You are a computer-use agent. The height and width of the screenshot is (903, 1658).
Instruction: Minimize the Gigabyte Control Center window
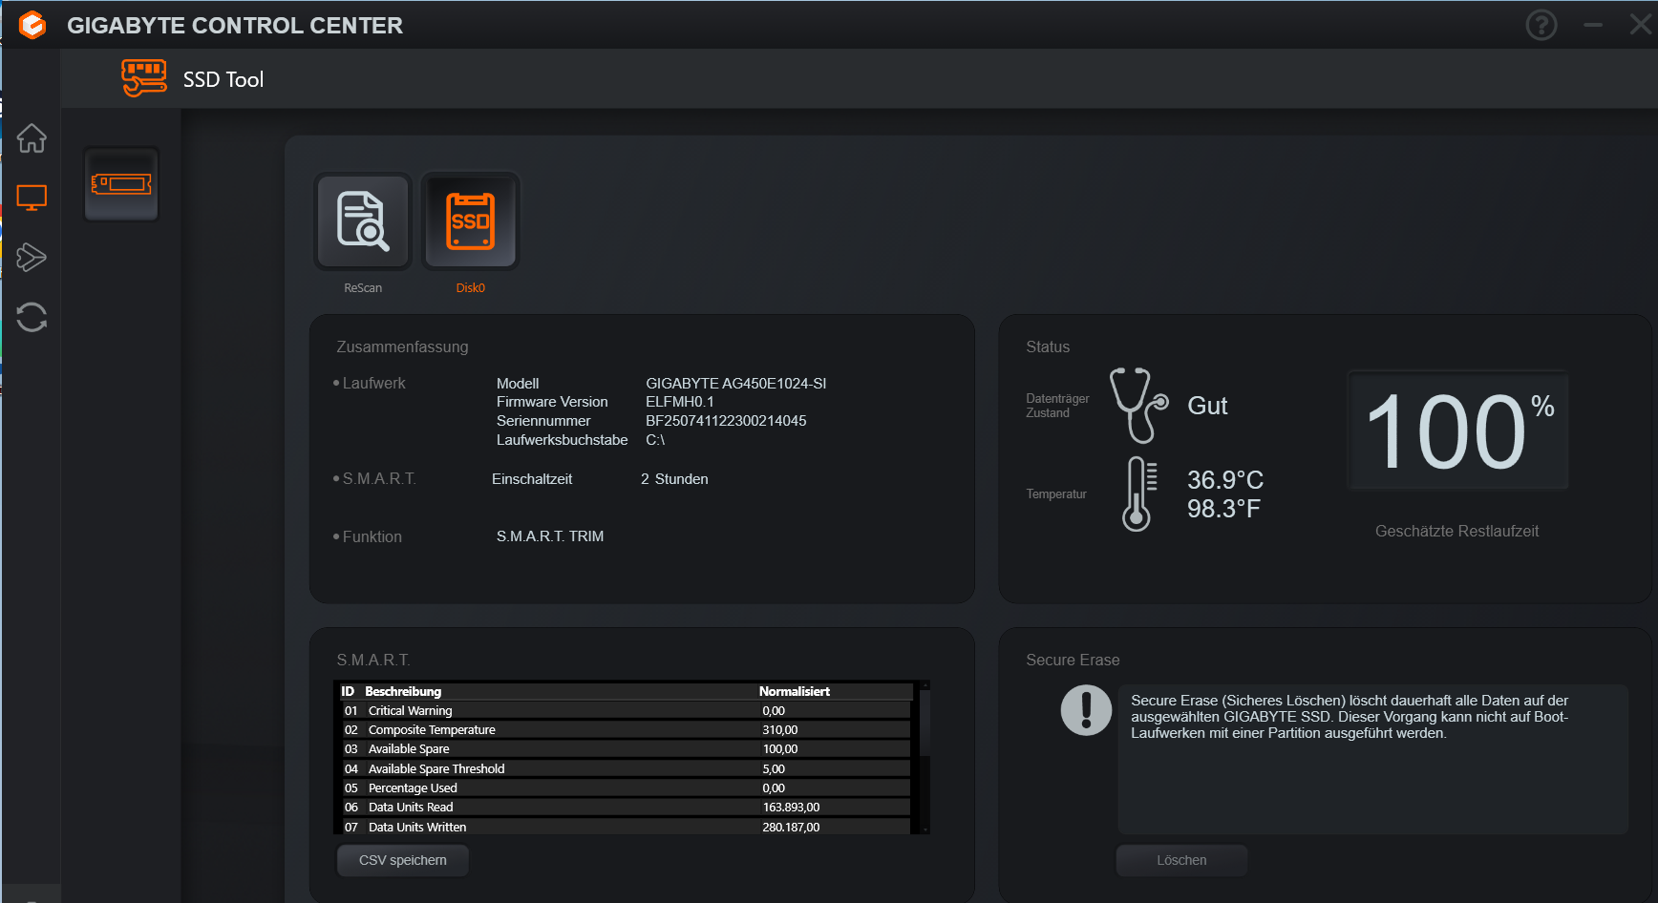coord(1593,25)
